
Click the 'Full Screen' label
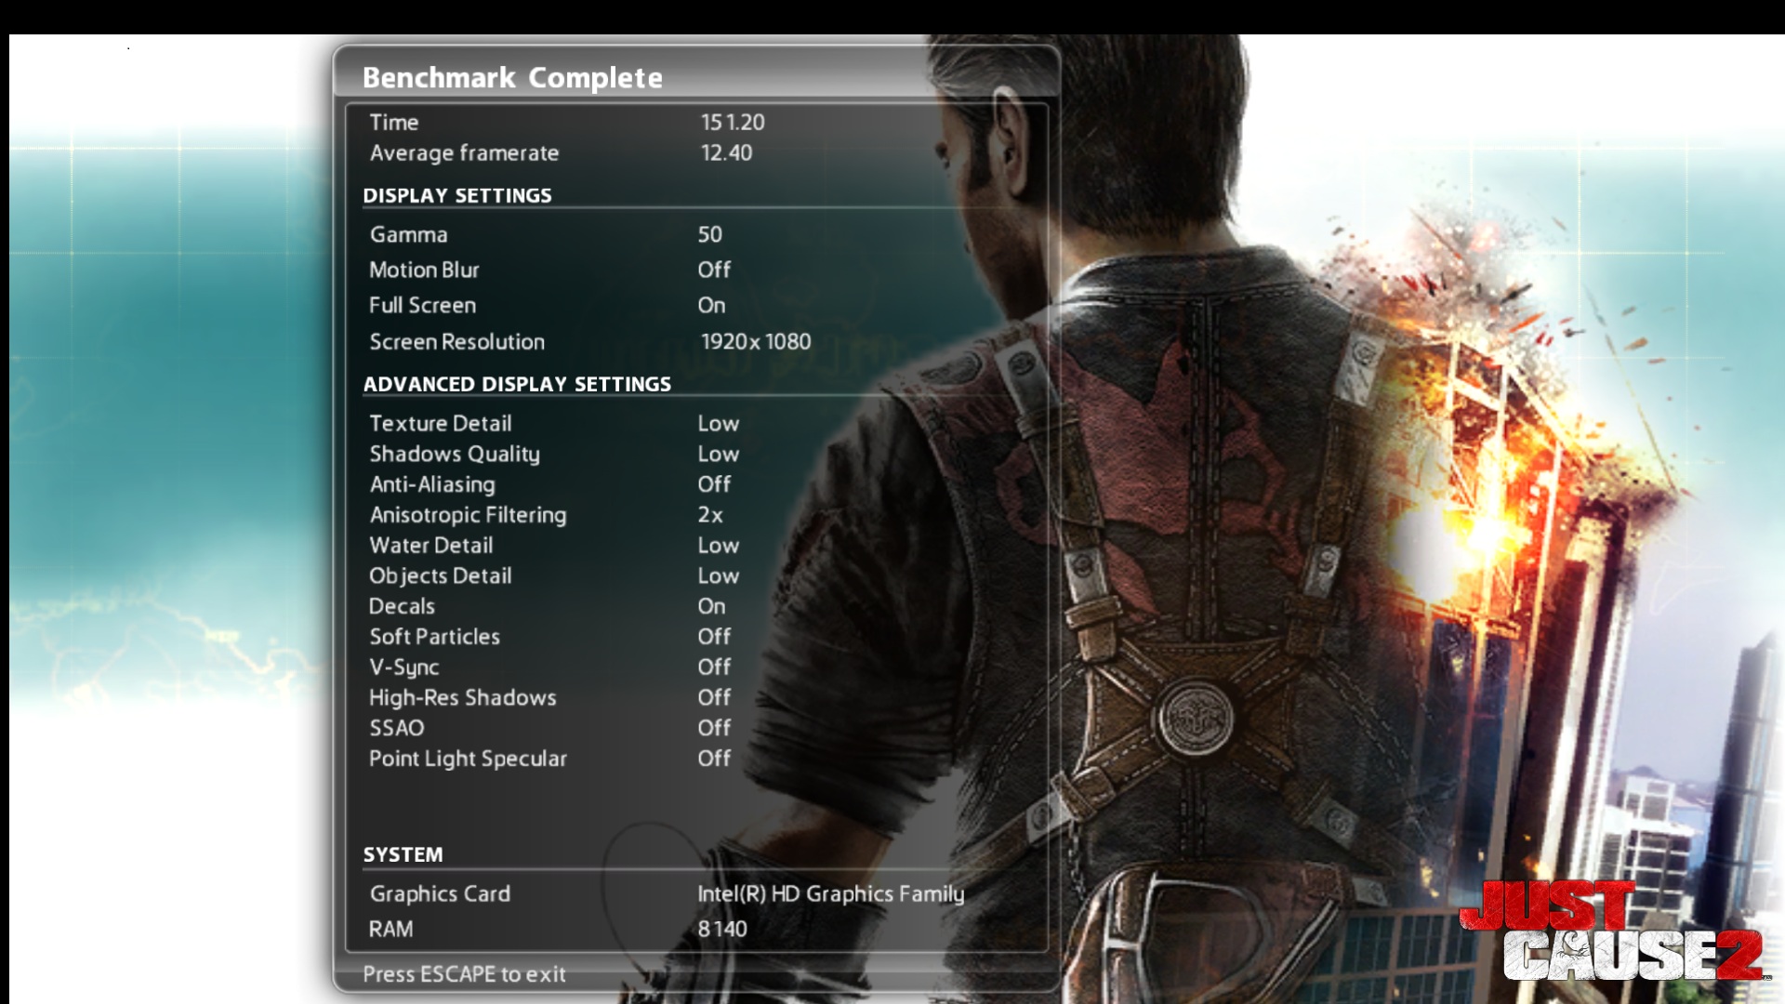pyautogui.click(x=422, y=305)
